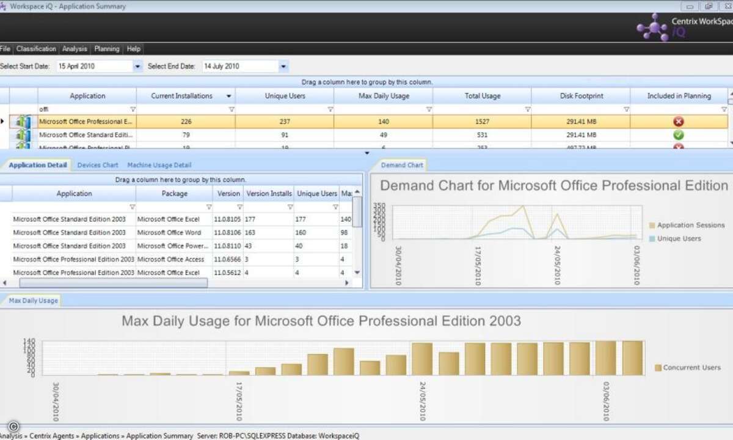Select the 'Microsoft Office Access' package cell
Image resolution: width=733 pixels, height=440 pixels.
pyautogui.click(x=174, y=260)
